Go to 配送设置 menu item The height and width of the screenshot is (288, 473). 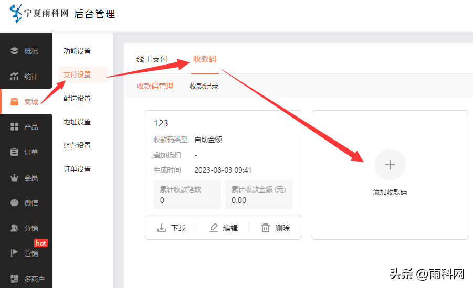(77, 98)
